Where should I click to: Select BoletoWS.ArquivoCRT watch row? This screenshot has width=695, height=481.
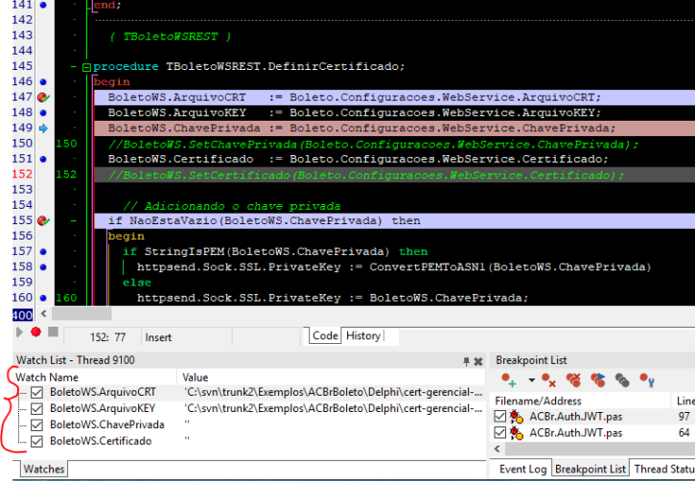tap(249, 393)
